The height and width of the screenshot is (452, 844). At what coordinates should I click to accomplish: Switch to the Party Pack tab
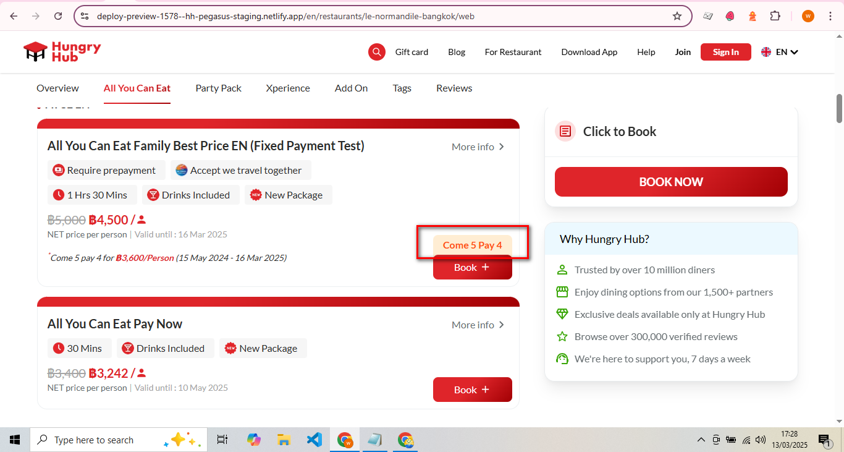[x=218, y=88]
